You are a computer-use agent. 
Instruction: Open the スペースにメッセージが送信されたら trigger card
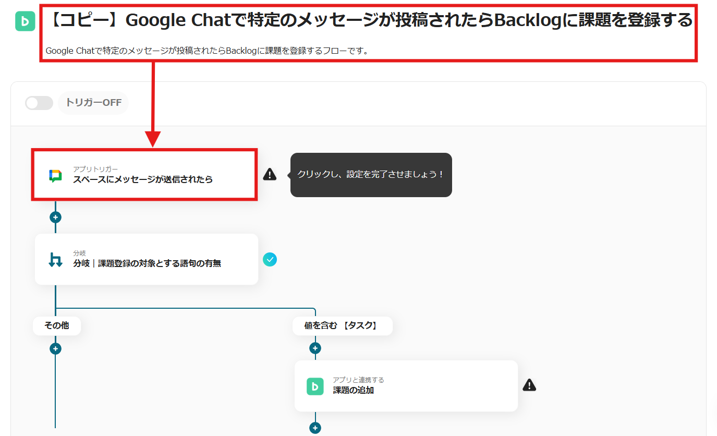[x=145, y=175]
